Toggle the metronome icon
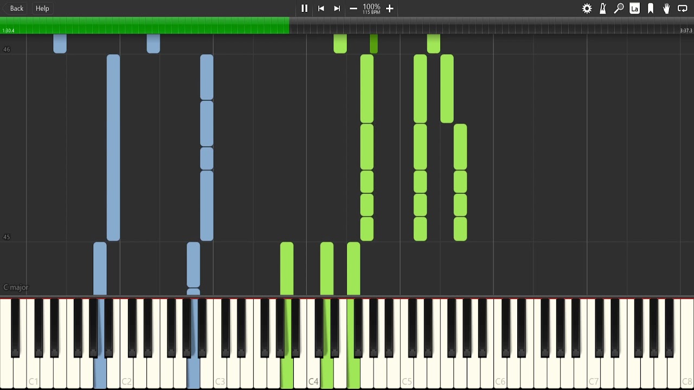The height and width of the screenshot is (390, 694). click(x=603, y=8)
